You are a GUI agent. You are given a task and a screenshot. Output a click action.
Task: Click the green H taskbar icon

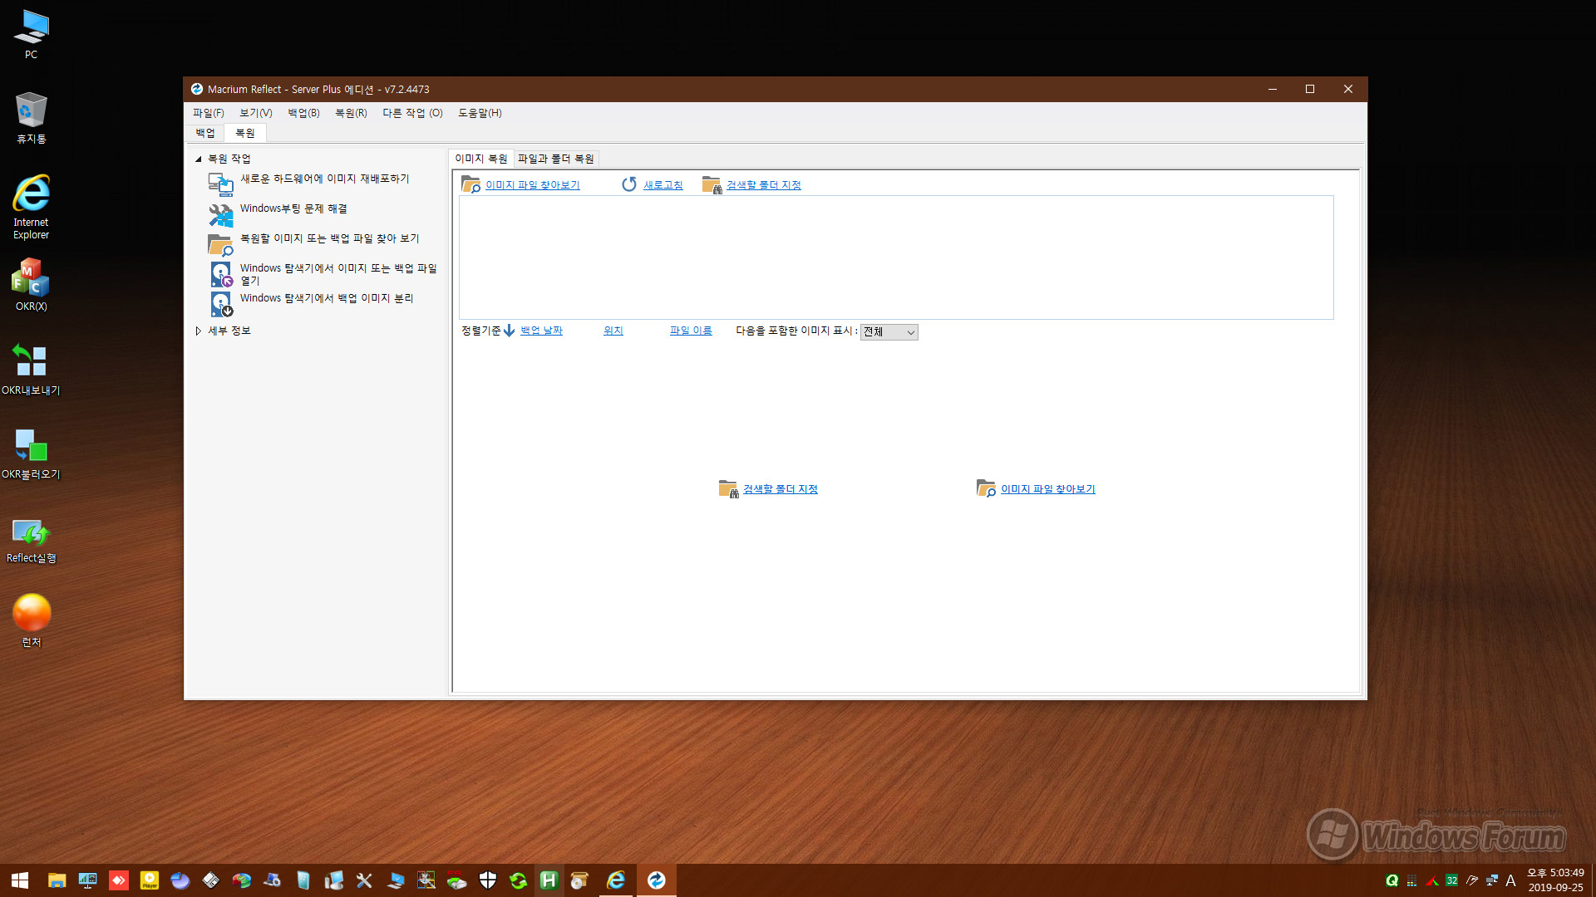pos(549,880)
